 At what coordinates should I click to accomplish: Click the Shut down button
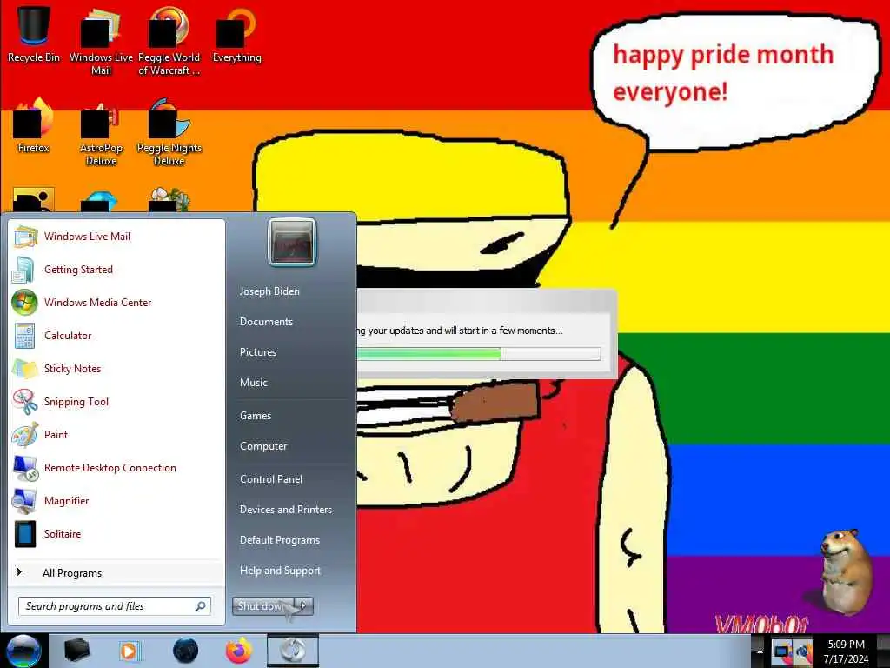[x=264, y=606]
